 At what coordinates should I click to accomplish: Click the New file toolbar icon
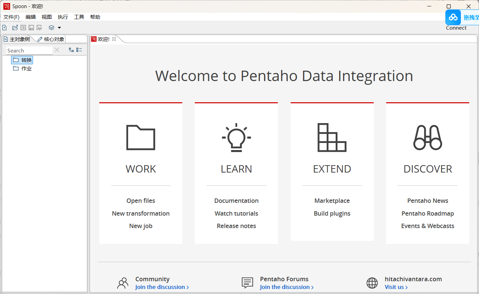coord(4,28)
